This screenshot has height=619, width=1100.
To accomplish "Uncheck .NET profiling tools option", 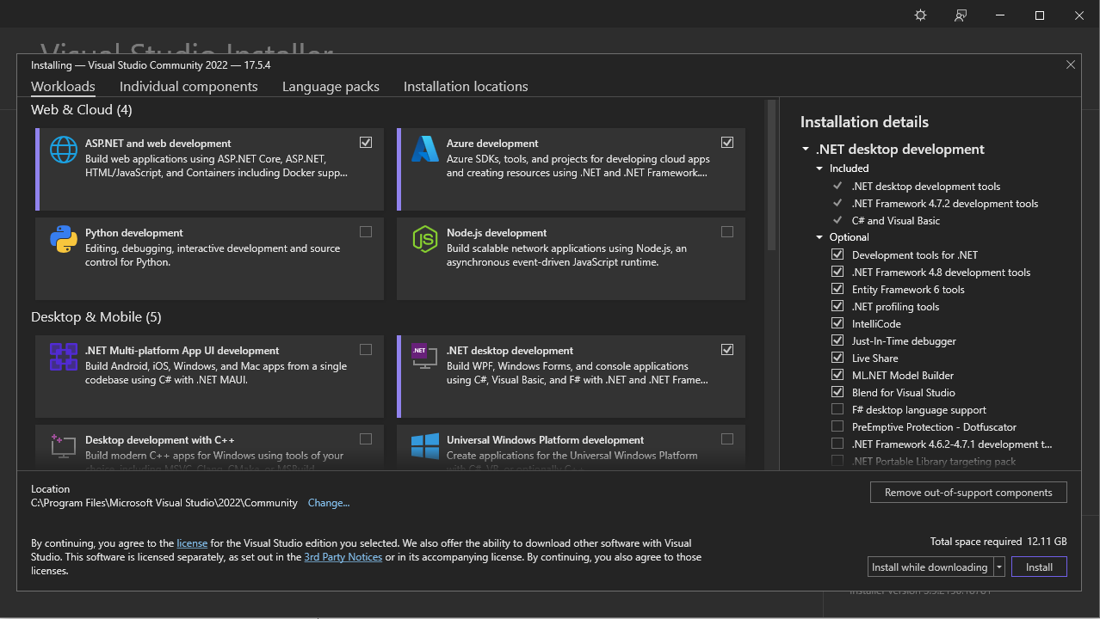I will point(837,306).
